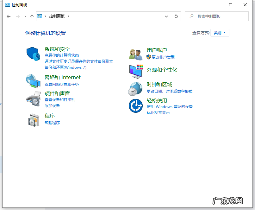
Task: Open 系统和安全 via its shield icon
Action: 33,54
